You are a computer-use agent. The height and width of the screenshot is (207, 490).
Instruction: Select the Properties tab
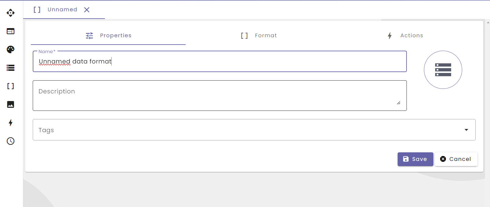click(x=116, y=35)
